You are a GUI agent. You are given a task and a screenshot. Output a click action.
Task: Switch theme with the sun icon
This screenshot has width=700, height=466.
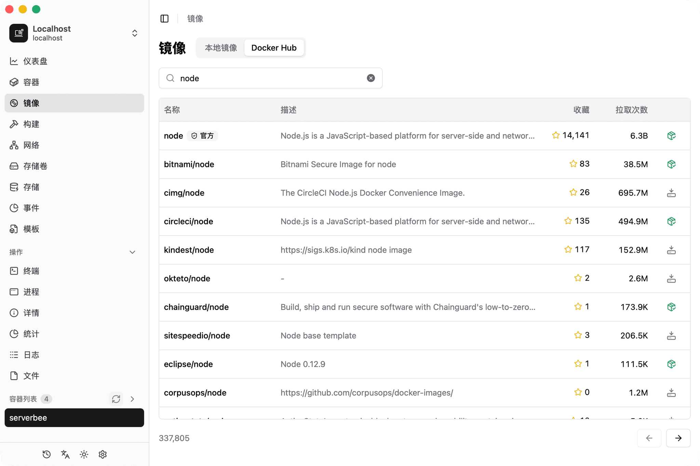pyautogui.click(x=84, y=454)
